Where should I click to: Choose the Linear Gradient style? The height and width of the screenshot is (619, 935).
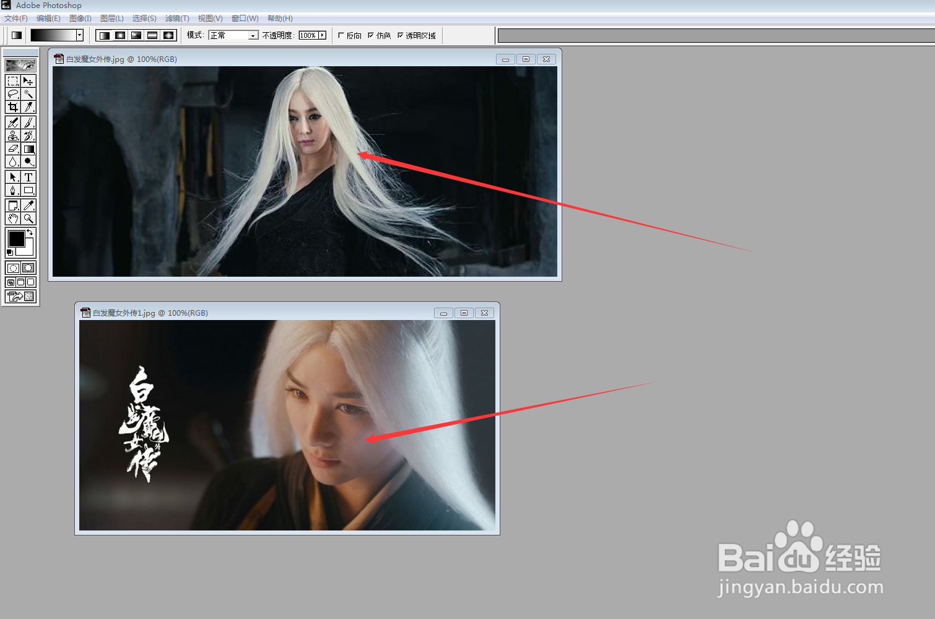pyautogui.click(x=104, y=35)
